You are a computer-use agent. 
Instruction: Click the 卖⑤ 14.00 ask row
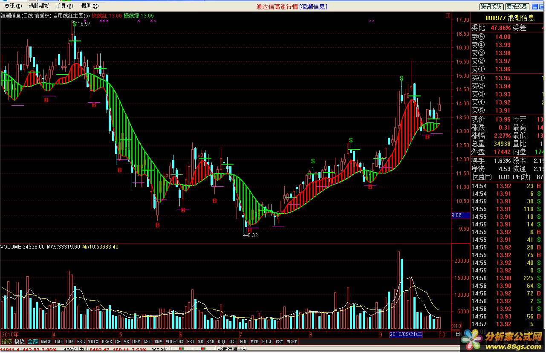pos(508,37)
